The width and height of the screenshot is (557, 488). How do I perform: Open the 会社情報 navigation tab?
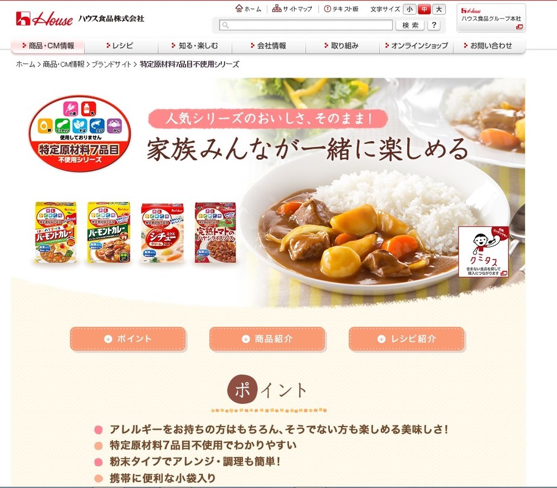pyautogui.click(x=268, y=46)
